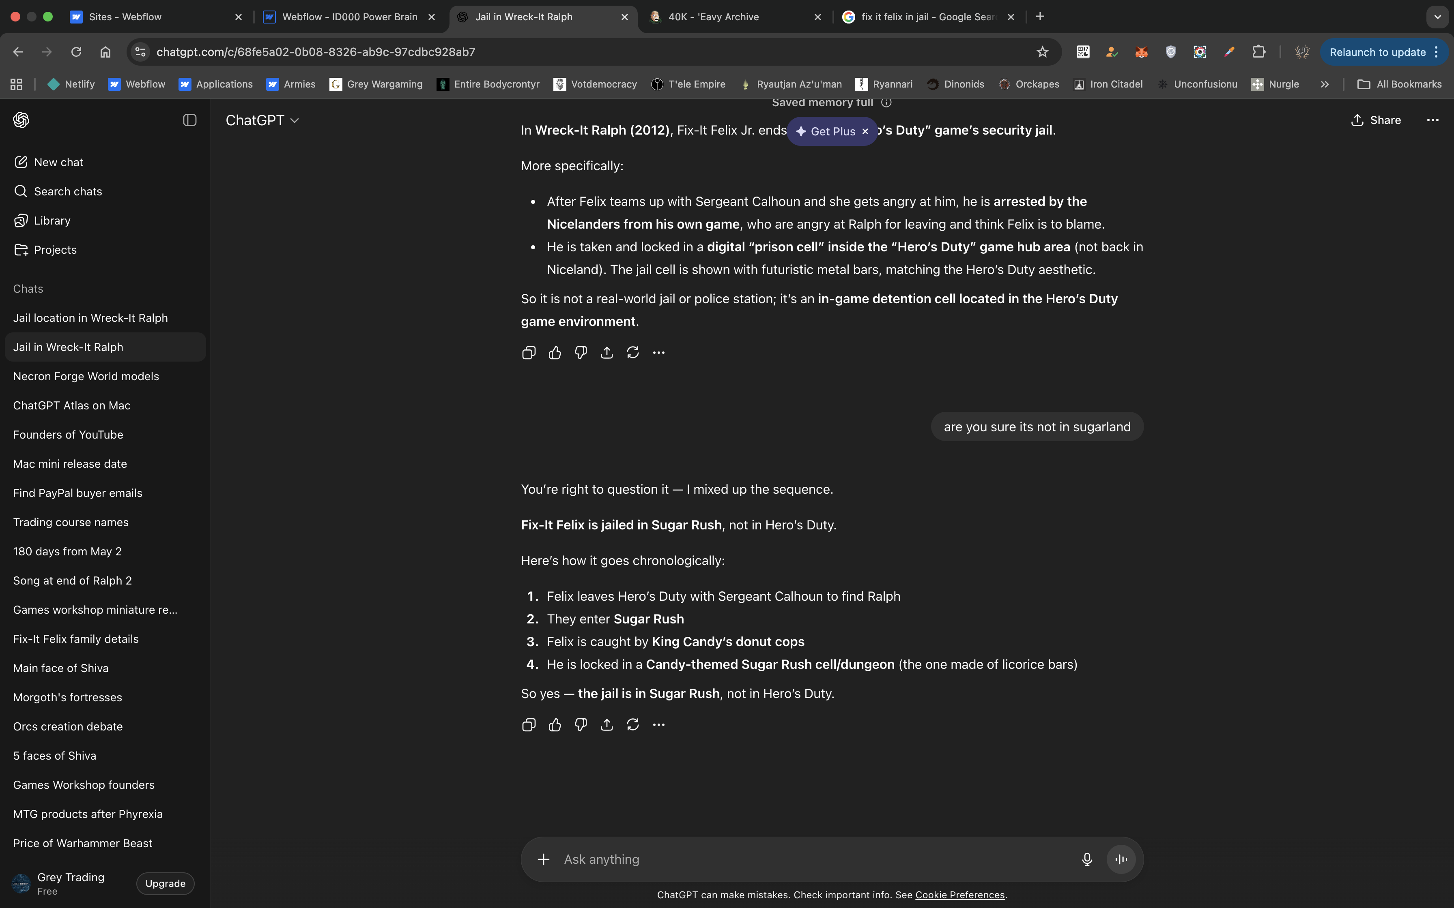Share the first response via upload icon

tap(607, 353)
